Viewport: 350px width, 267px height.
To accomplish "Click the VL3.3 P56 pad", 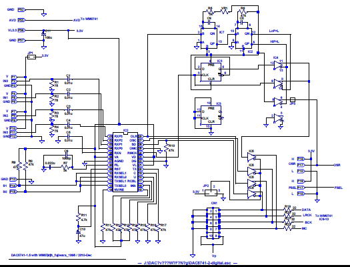I will click(x=21, y=30).
